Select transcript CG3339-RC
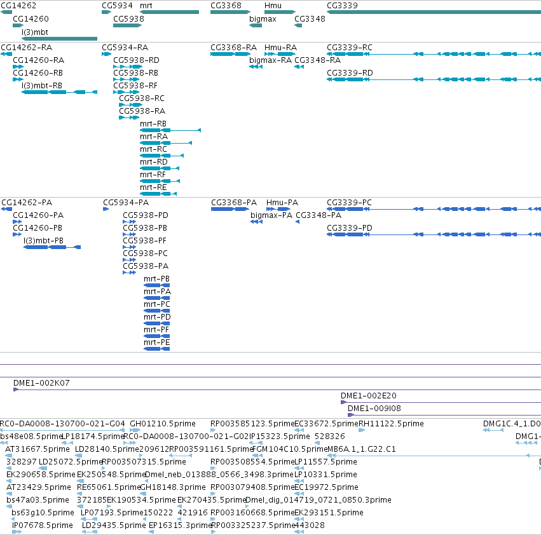 [x=434, y=54]
